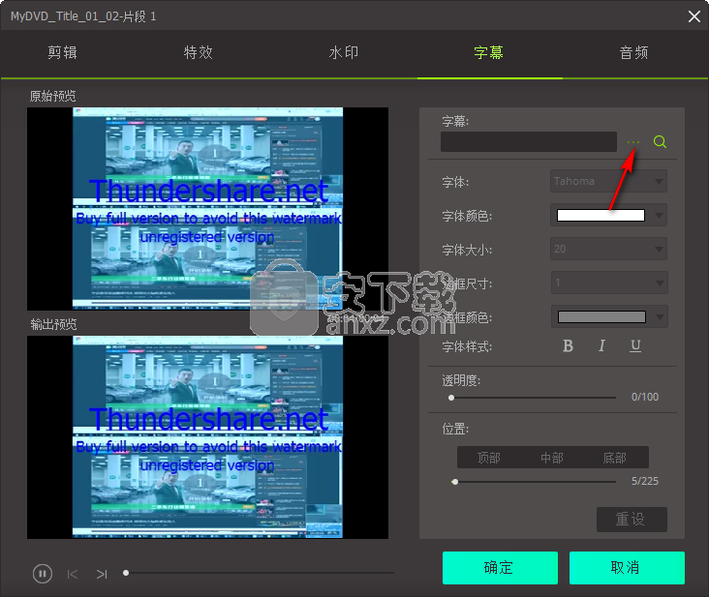
Task: Click the 0/100 transparency value text
Action: 645,397
